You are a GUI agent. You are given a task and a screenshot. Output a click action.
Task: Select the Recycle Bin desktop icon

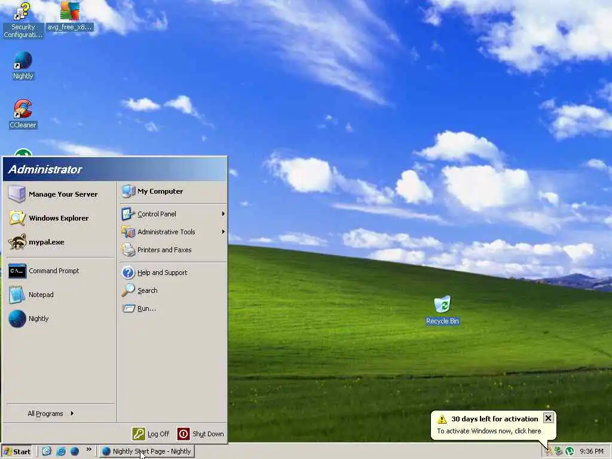(442, 310)
